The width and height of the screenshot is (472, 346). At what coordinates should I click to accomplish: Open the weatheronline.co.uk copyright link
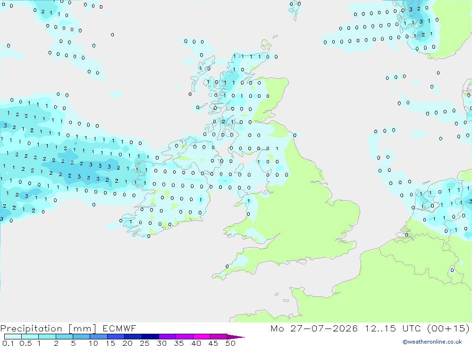(432, 342)
